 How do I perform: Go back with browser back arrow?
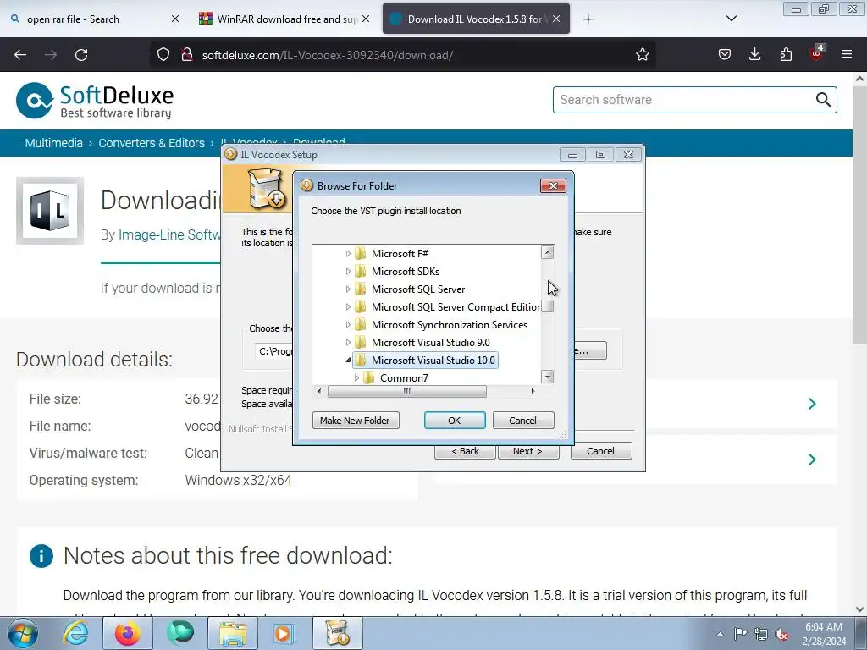[x=20, y=55]
